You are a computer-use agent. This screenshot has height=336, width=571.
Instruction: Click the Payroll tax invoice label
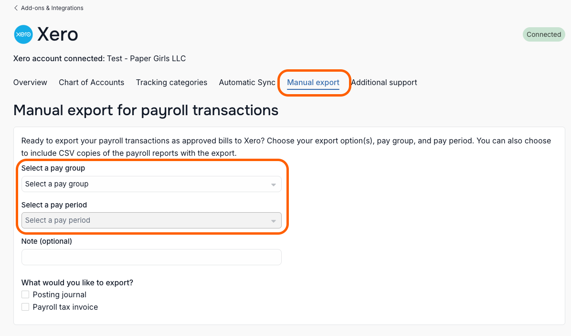coord(65,307)
